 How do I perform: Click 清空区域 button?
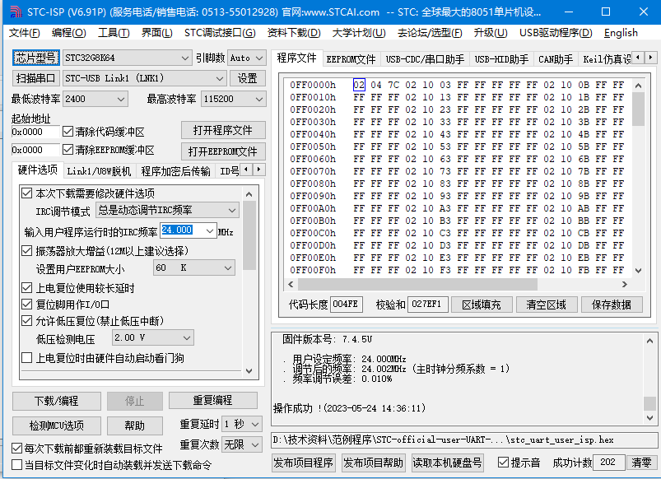pyautogui.click(x=547, y=305)
